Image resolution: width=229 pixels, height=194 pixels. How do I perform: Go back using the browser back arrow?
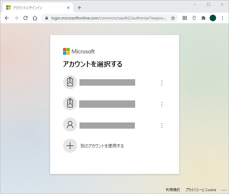coord(7,18)
